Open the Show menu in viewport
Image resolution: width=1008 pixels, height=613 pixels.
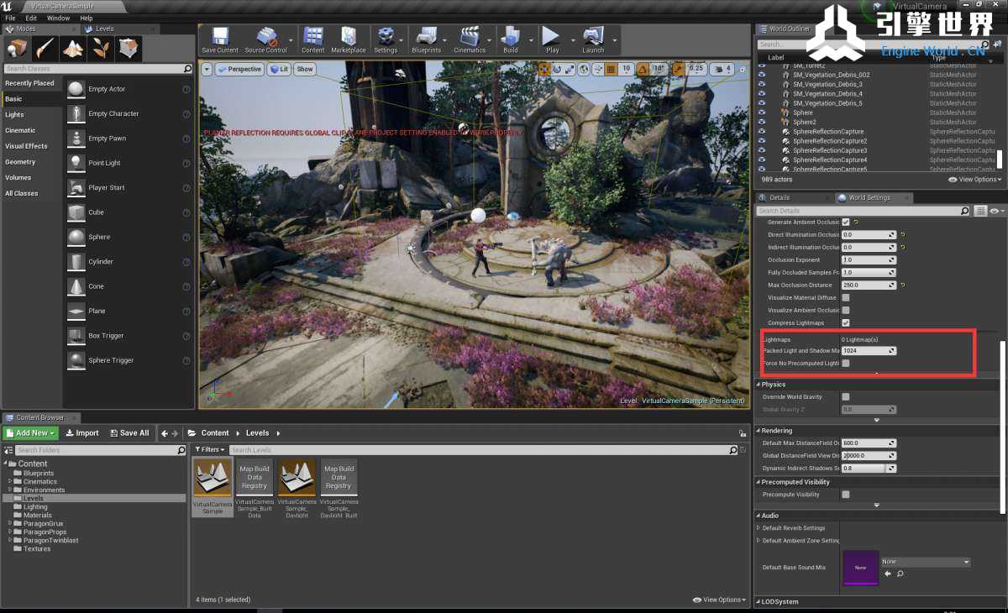(x=305, y=70)
